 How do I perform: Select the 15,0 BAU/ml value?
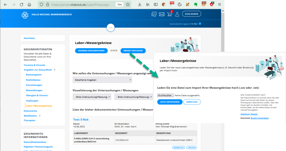122,140
